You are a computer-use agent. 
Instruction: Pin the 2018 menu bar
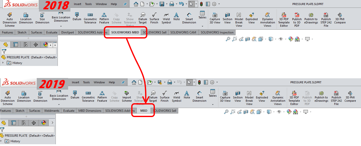125,4
